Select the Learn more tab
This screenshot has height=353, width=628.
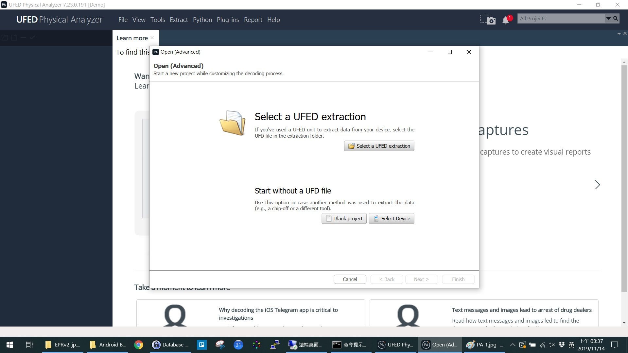pyautogui.click(x=132, y=38)
